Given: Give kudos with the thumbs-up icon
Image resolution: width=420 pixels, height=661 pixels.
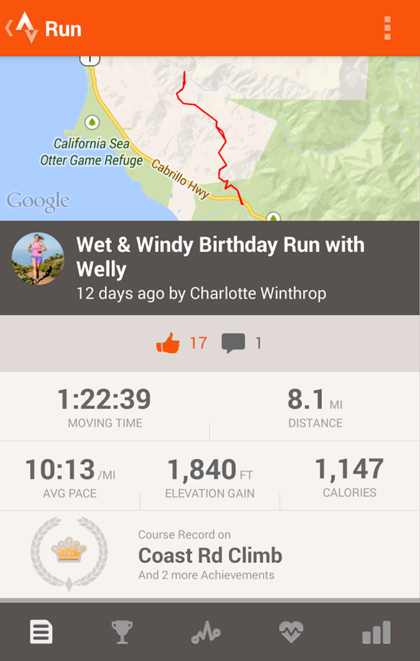Looking at the screenshot, I should click(x=168, y=340).
